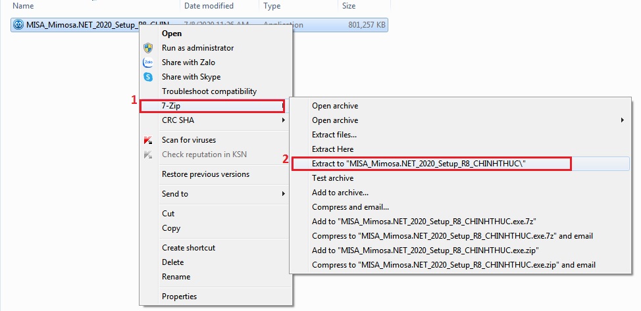Choose Add to archive...

click(x=340, y=193)
